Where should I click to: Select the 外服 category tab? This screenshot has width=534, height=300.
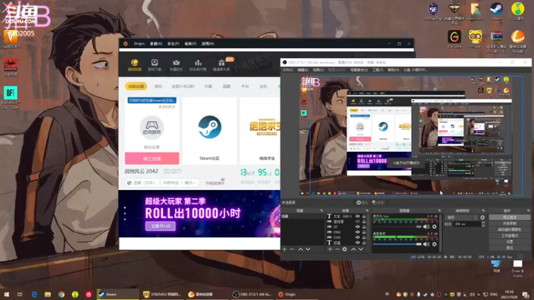pyautogui.click(x=208, y=87)
